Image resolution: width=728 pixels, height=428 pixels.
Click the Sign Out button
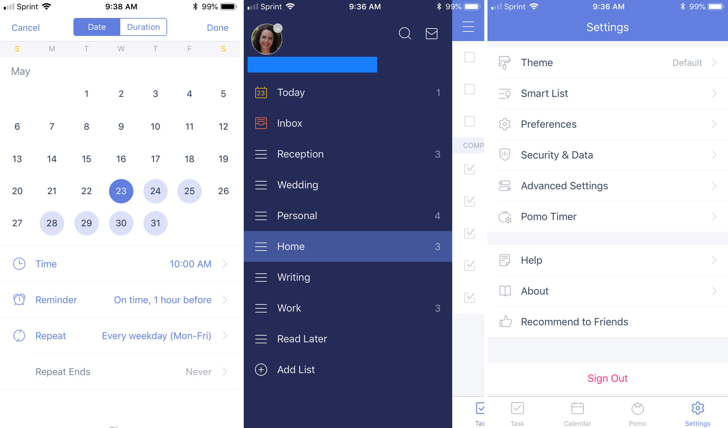[x=607, y=378]
